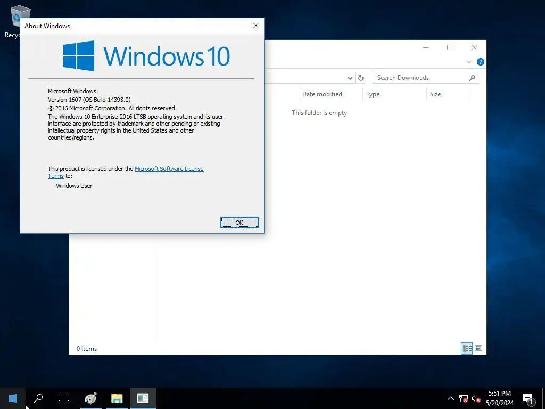Expand the address bar history dropdown
Screen dimensions: 545x409
pos(350,78)
